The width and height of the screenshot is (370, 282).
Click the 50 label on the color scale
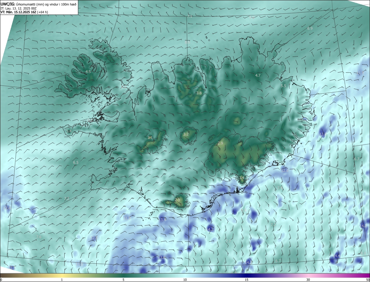(x=368, y=280)
